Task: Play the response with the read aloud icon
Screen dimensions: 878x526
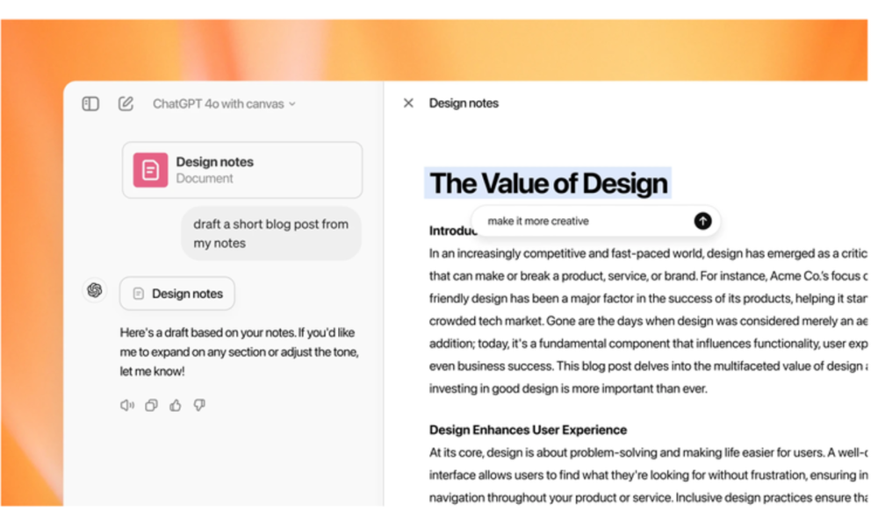Action: 127,405
